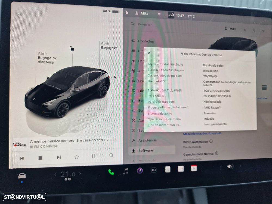Tap info icon next to Piloto Automático
Viewport: 272px width, 204px height.
point(211,141)
